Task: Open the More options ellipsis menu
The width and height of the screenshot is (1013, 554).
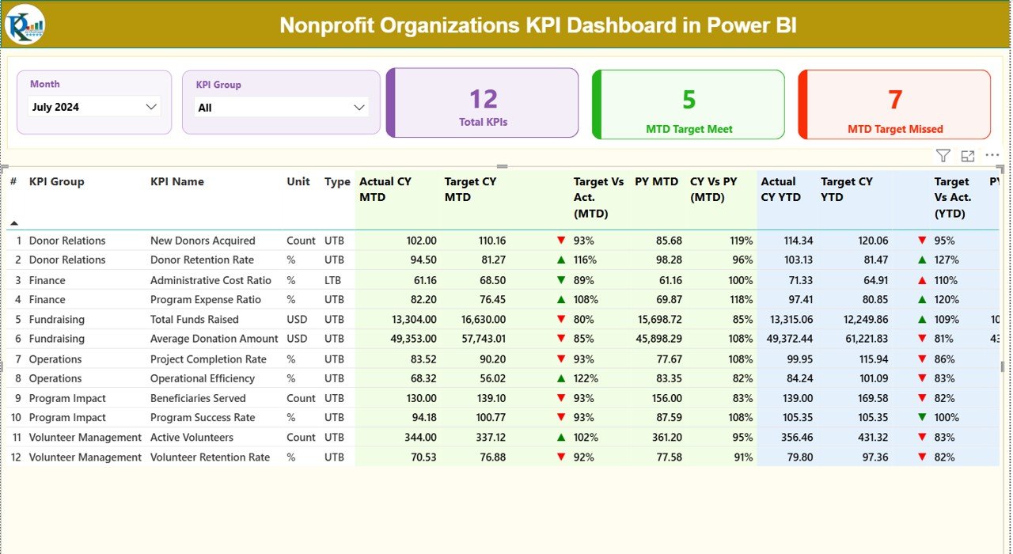Action: point(992,155)
